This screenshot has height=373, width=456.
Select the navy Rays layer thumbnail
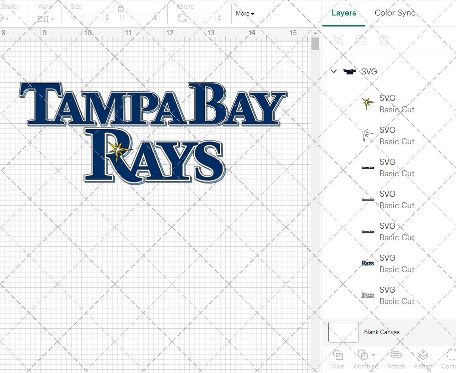[x=368, y=263]
